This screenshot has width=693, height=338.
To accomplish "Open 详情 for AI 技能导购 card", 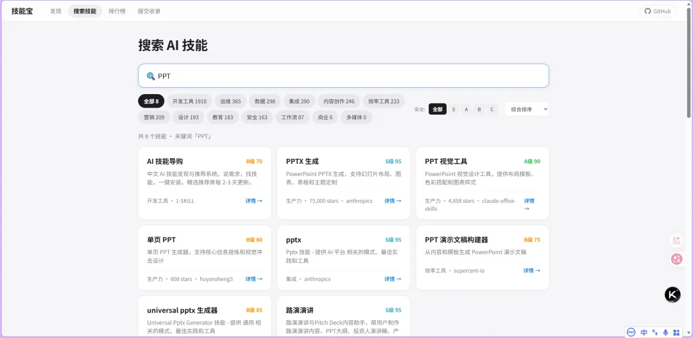I will point(253,200).
